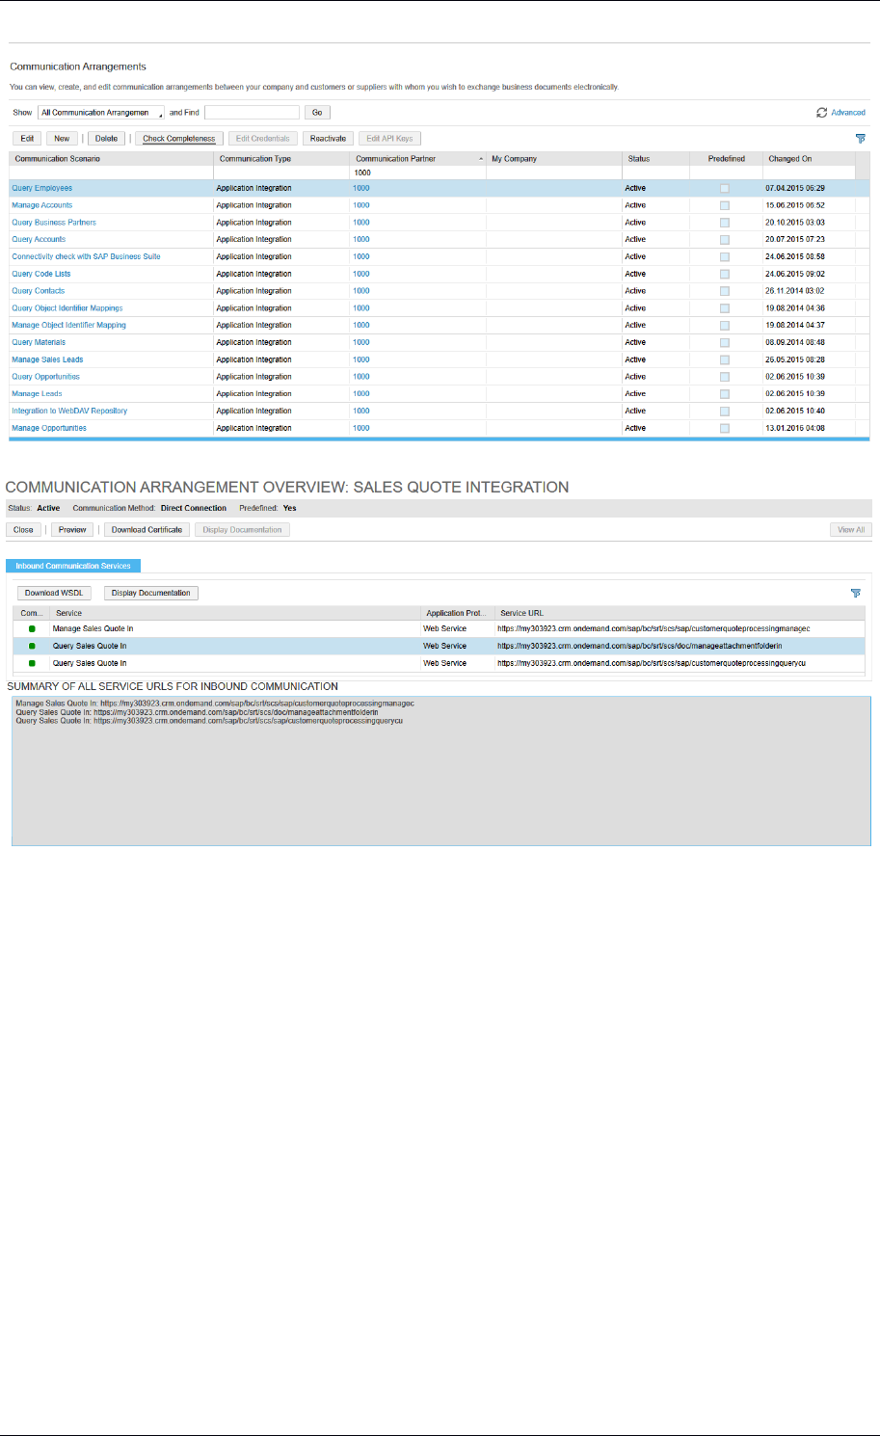Click the Delete button
The height and width of the screenshot is (1436, 880).
[106, 139]
